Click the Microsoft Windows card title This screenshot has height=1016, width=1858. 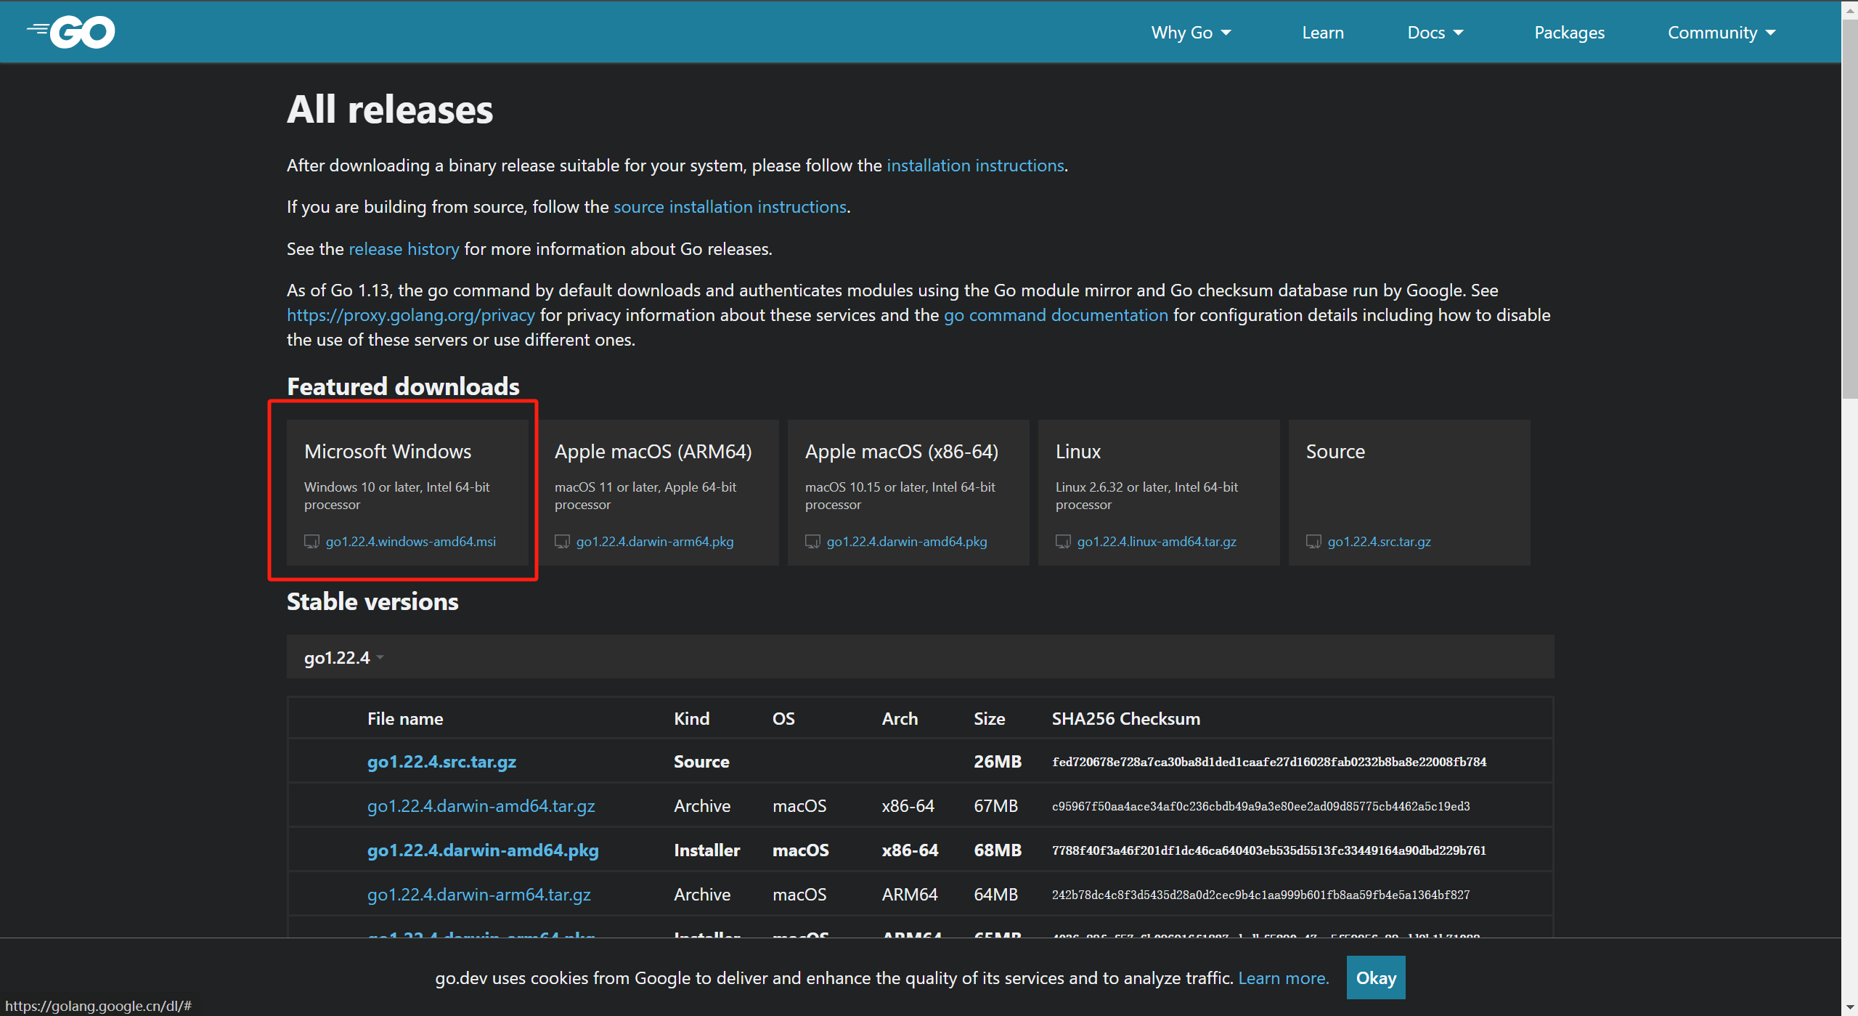click(x=388, y=452)
